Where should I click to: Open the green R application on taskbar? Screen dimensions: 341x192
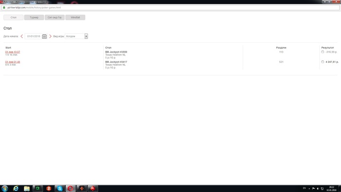pyautogui.click(x=38, y=188)
